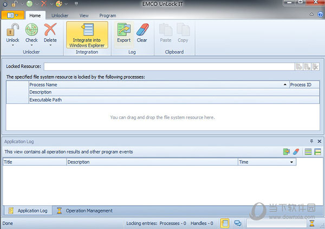The width and height of the screenshot is (325, 229).
Task: Switch to the Unlocker ribbon tab
Action: (x=60, y=16)
